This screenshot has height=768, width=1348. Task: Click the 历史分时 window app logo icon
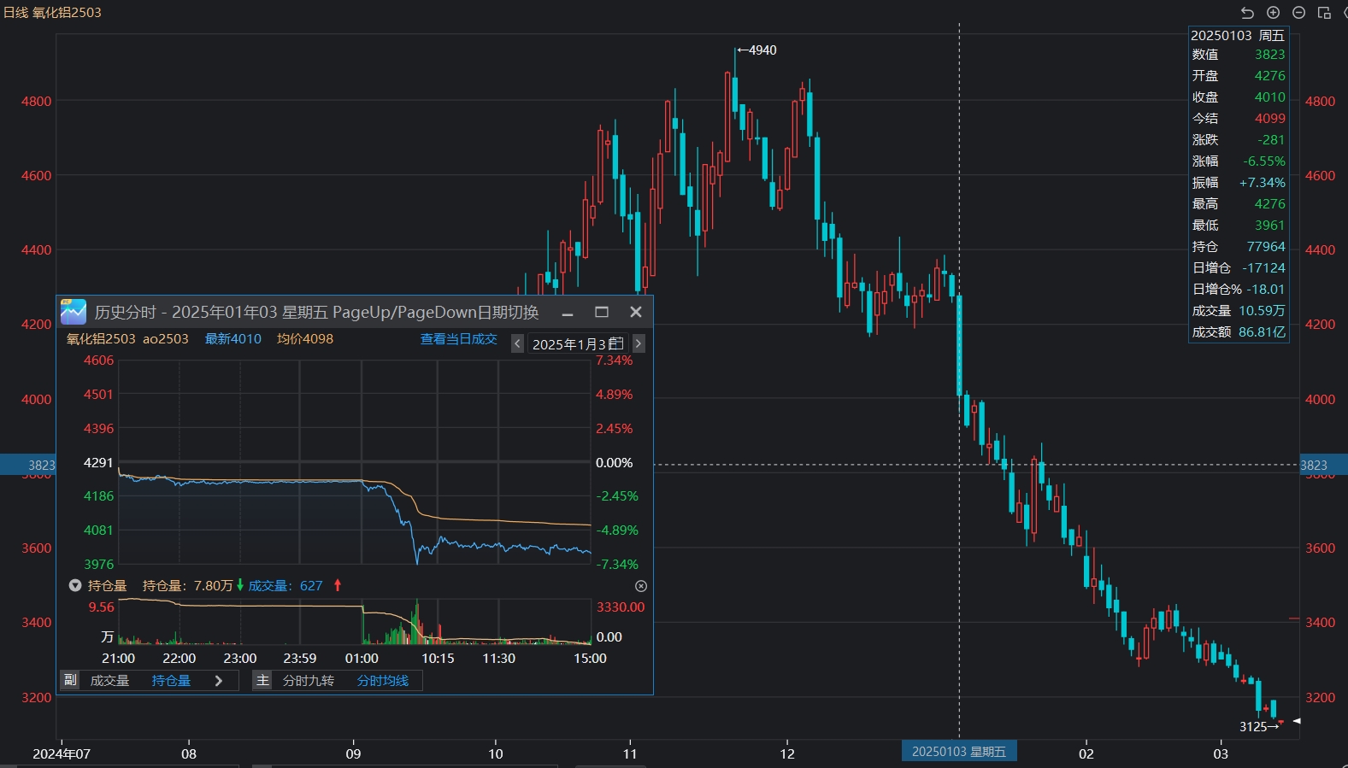(x=74, y=313)
